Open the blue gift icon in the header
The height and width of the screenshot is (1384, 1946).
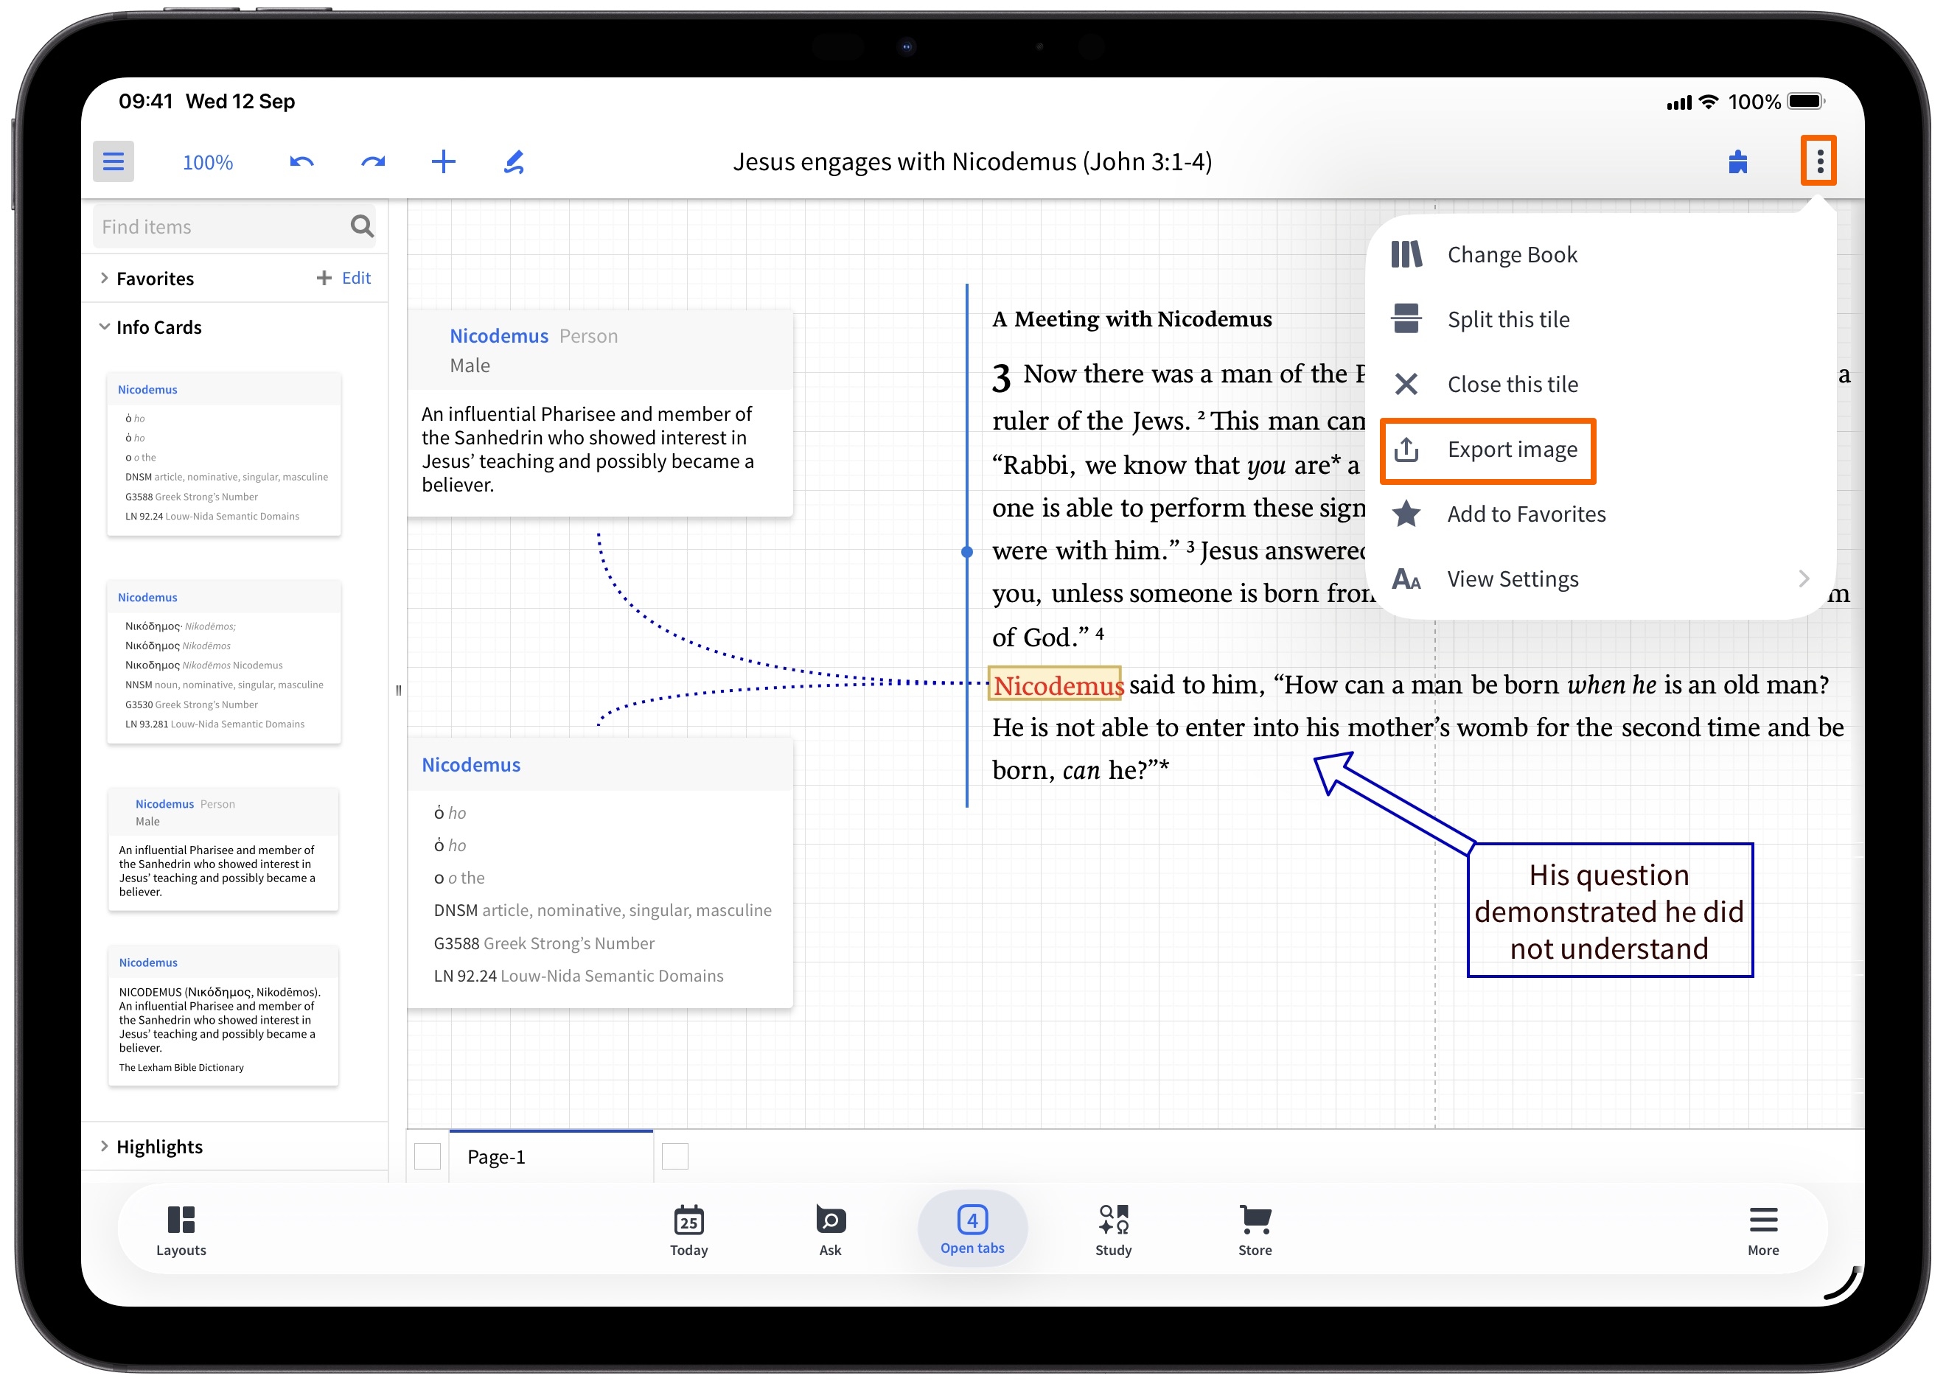click(1737, 161)
